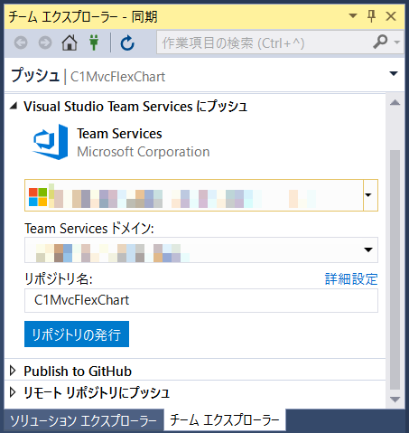Open the Push page navigation dropdown
Viewport: 409px width, 433px height.
pos(394,73)
